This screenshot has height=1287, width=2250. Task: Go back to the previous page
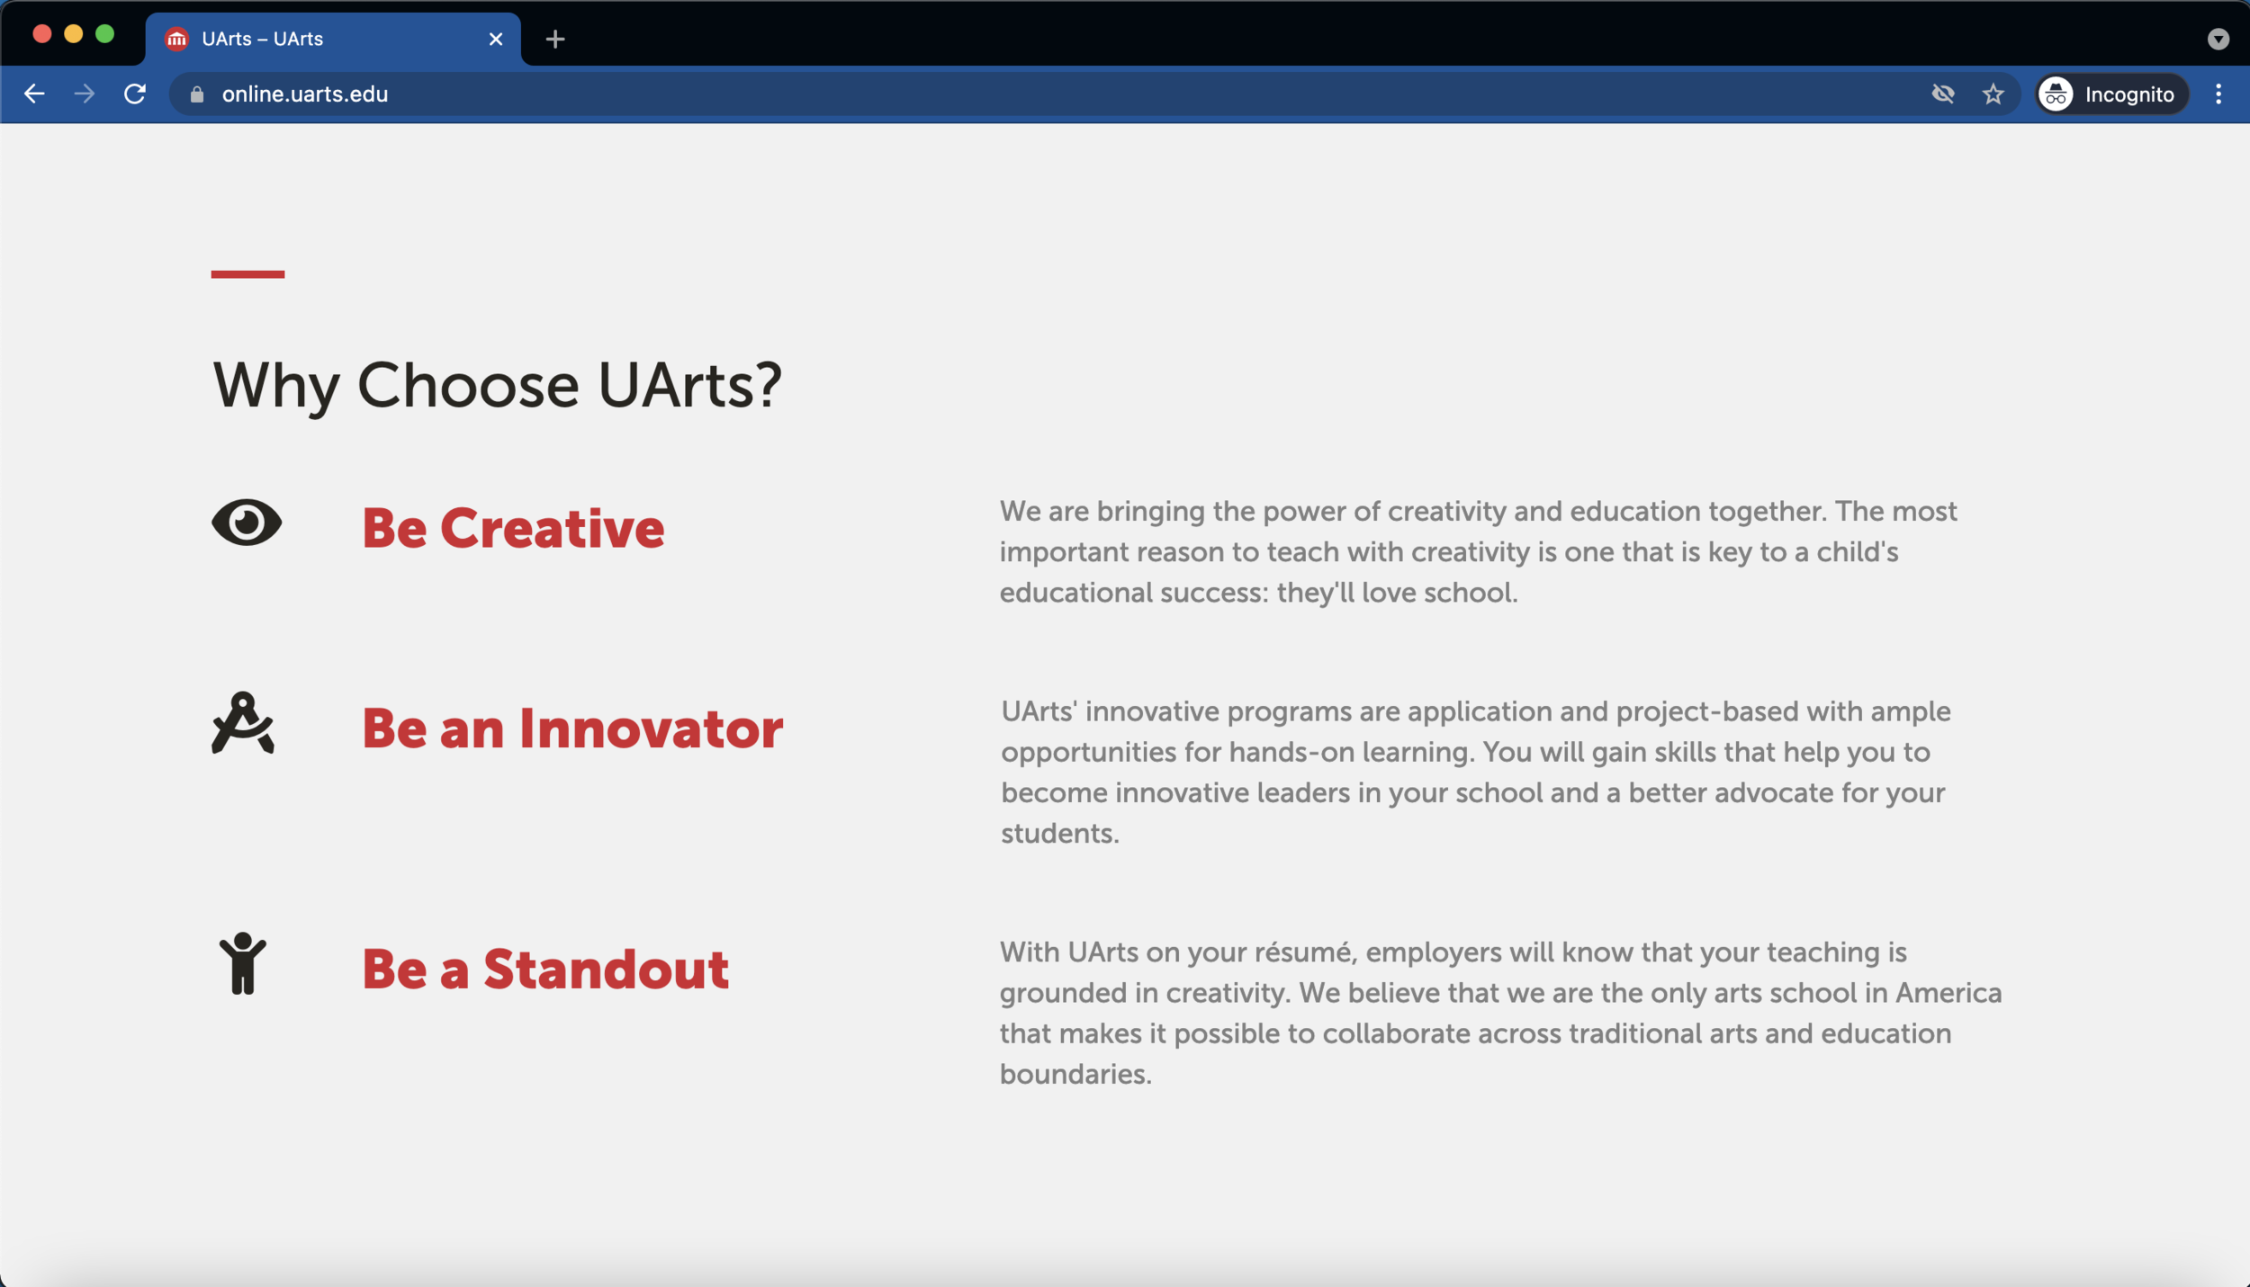tap(34, 94)
